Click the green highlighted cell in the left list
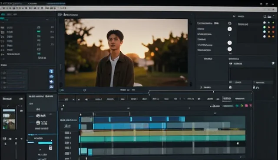This screenshot has width=278, height=160. point(39,32)
